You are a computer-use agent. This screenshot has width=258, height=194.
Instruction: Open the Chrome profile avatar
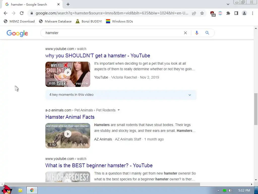pos(244,13)
